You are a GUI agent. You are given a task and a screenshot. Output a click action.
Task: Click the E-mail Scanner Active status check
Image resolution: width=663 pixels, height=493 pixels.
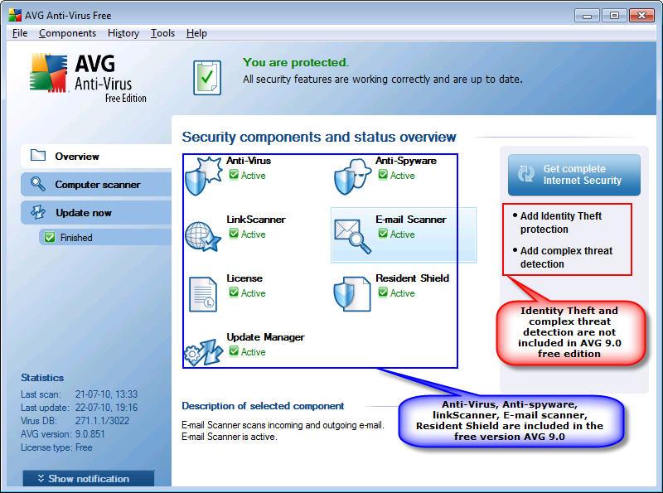[383, 234]
